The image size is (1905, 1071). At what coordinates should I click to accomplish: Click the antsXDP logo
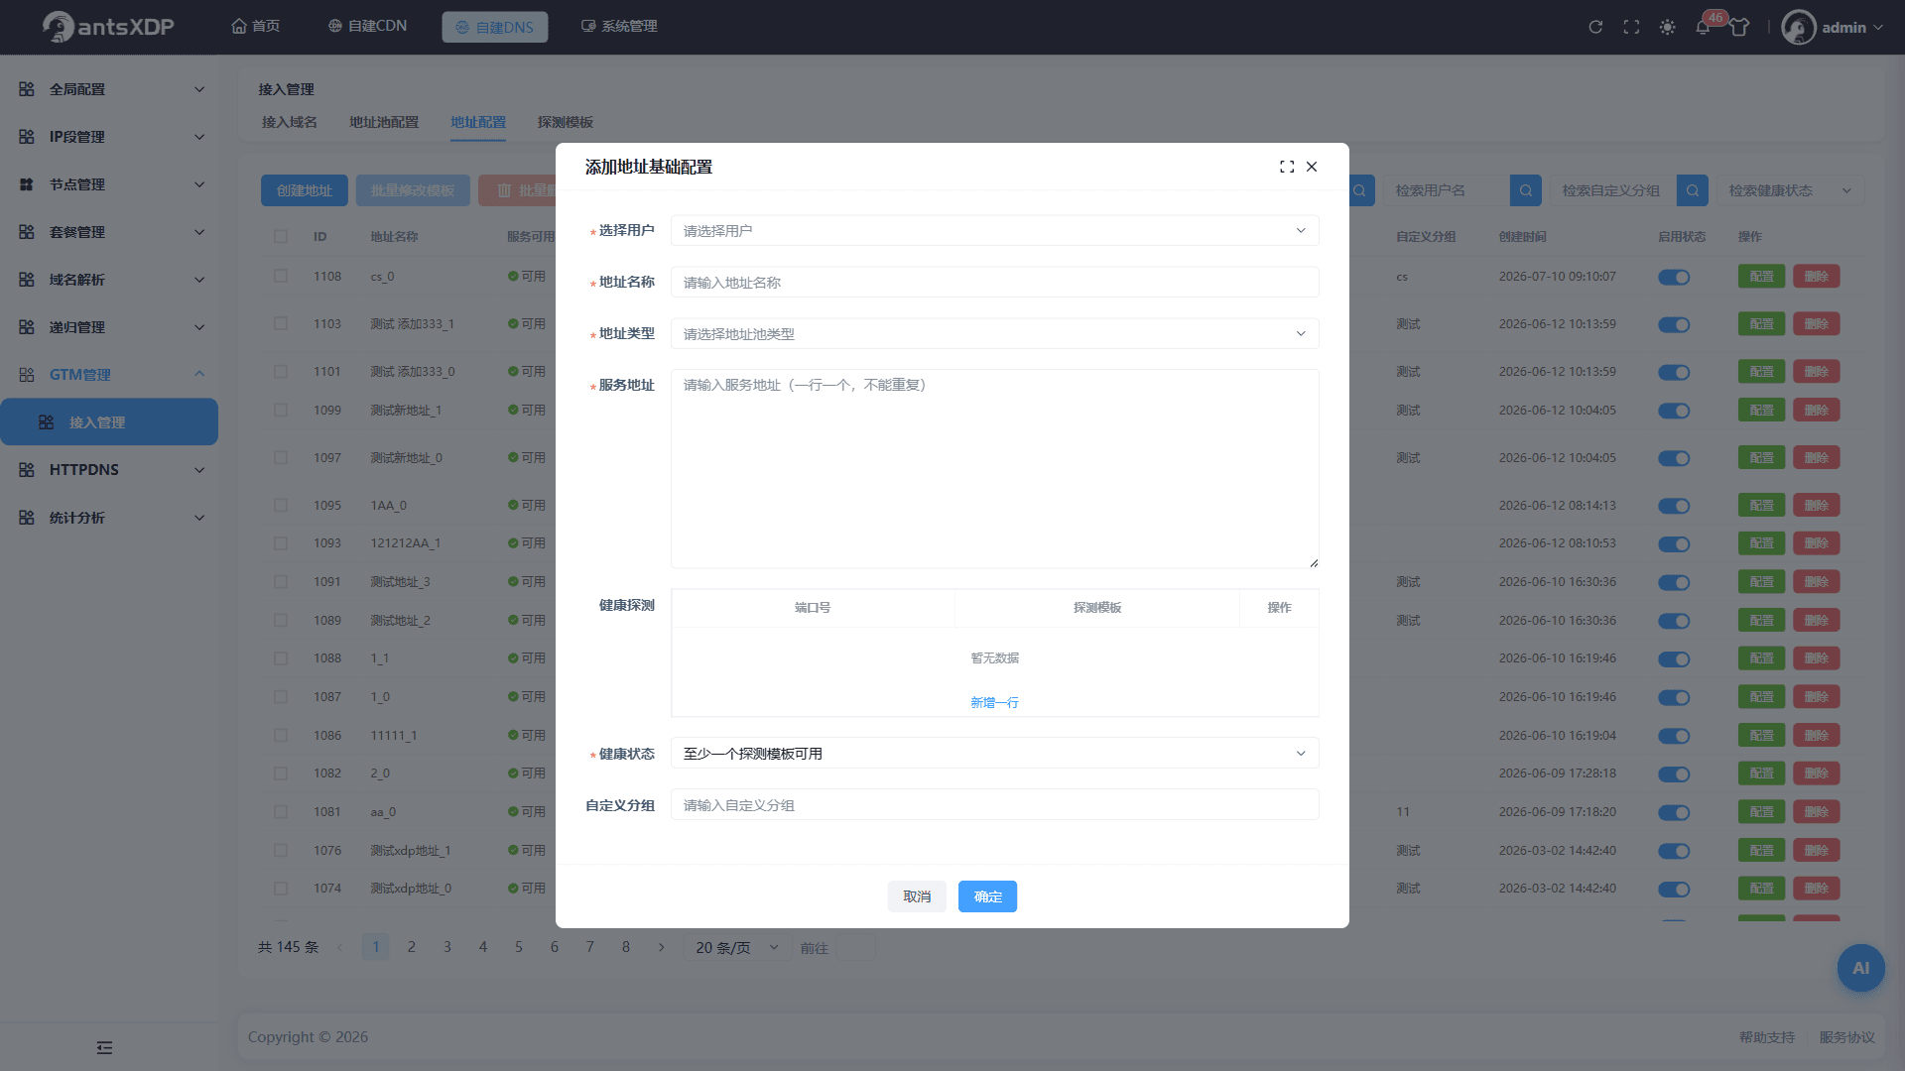(x=108, y=27)
